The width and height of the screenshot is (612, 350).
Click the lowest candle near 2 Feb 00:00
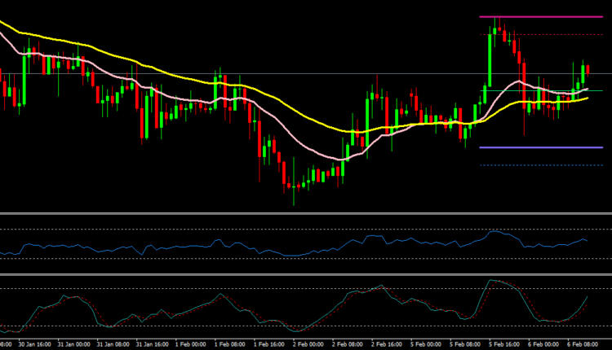coord(294,189)
